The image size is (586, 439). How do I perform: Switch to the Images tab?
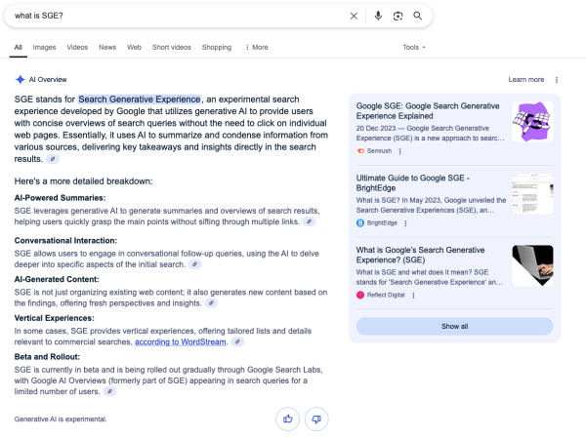click(44, 48)
